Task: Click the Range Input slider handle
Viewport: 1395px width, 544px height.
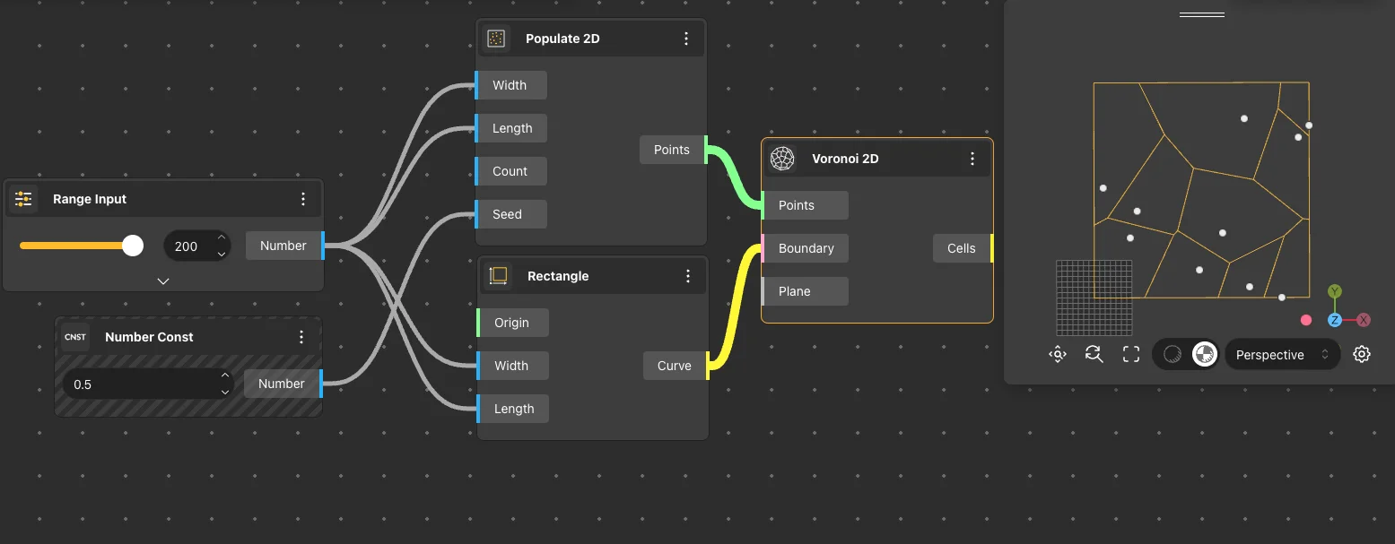Action: tap(133, 246)
